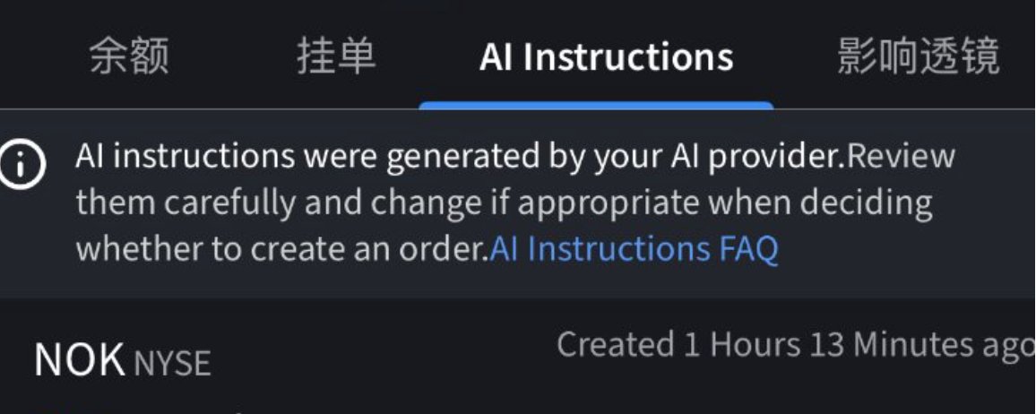
Task: Click the word 'Review' in the banner
Action: [901, 157]
